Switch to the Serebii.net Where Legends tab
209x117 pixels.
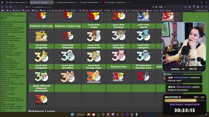17,2
